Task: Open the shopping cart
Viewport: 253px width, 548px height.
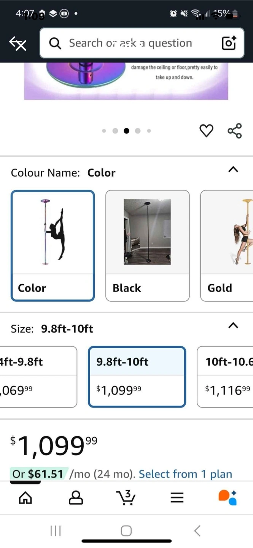Action: pyautogui.click(x=126, y=497)
